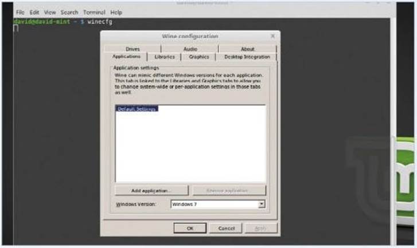The height and width of the screenshot is (248, 417).
Task: Switch to the Drives tab
Action: click(x=132, y=49)
